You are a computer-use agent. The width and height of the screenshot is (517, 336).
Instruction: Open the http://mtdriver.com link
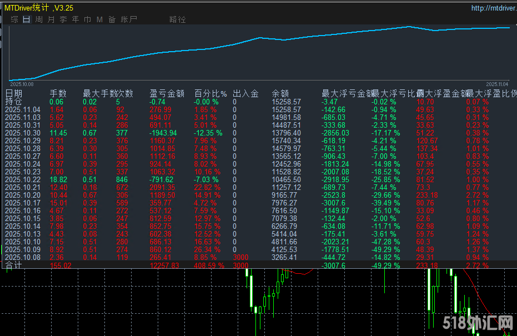point(493,8)
